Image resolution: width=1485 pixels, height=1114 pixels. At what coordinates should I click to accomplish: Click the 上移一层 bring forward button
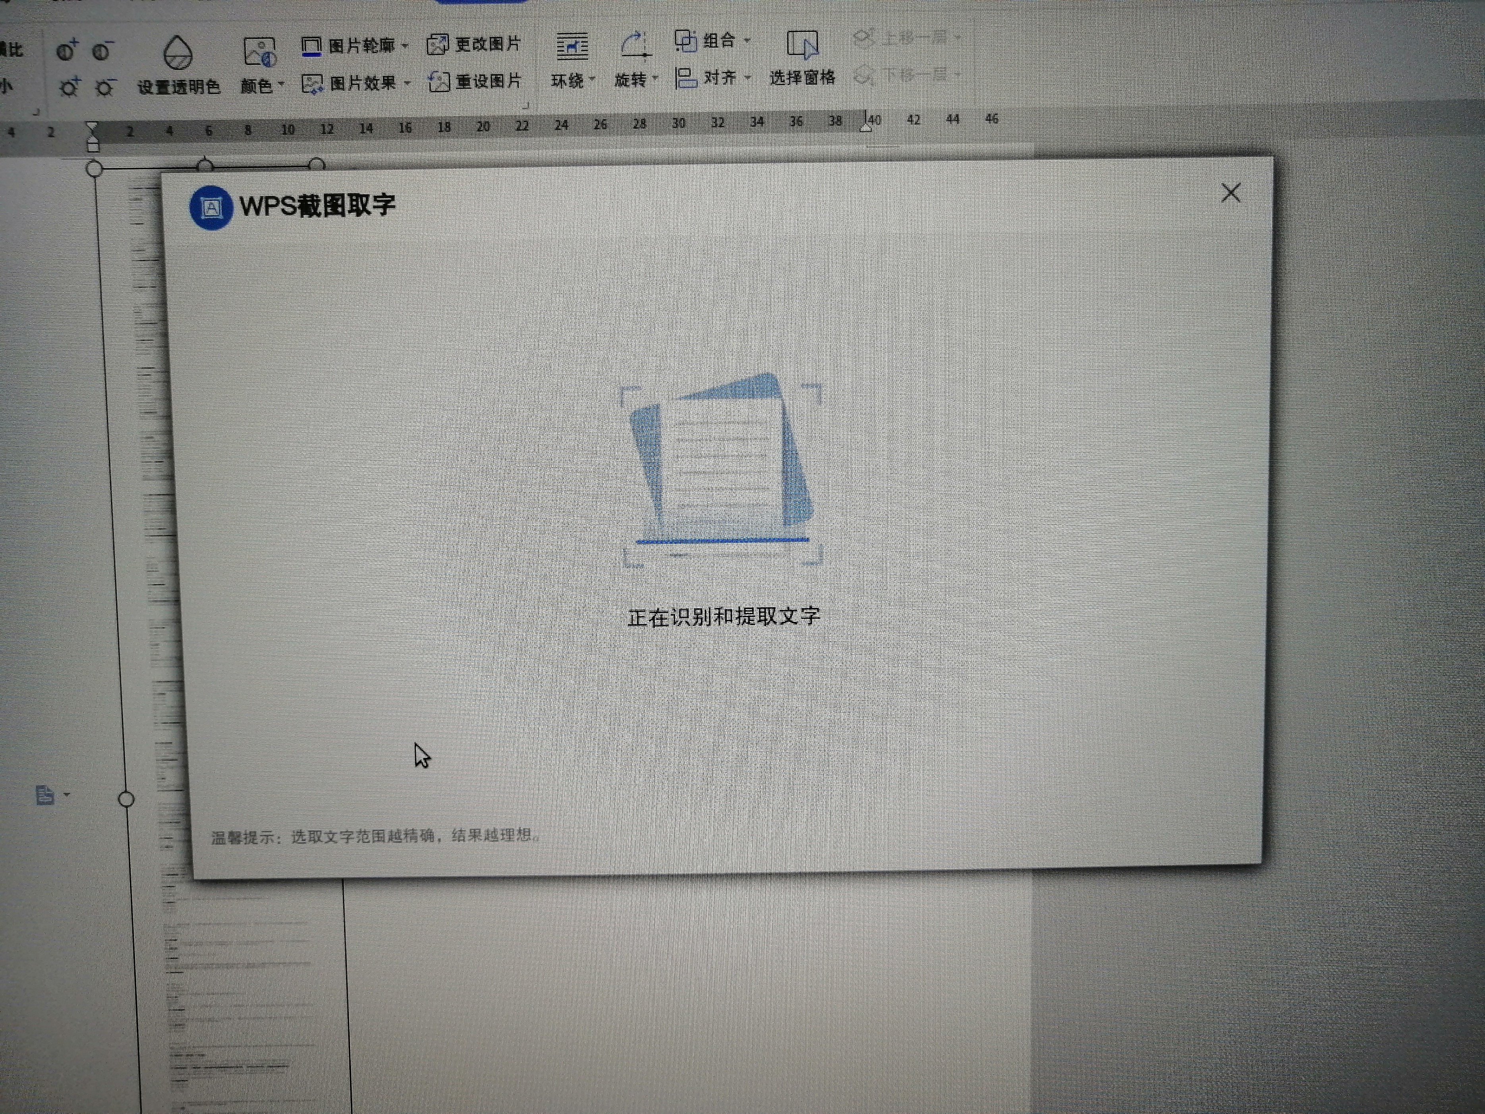tap(907, 38)
